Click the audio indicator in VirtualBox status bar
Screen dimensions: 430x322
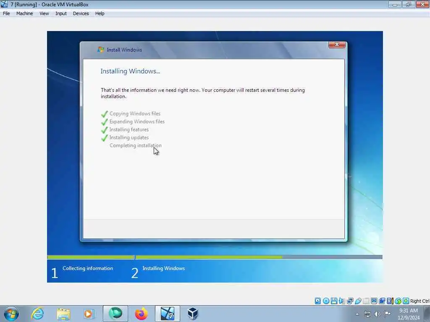(x=342, y=301)
